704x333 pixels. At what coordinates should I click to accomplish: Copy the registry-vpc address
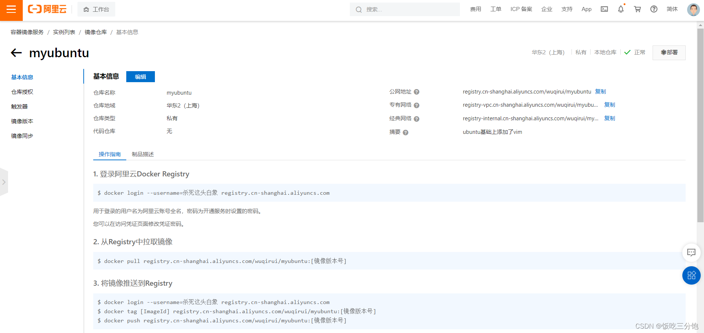pos(610,105)
